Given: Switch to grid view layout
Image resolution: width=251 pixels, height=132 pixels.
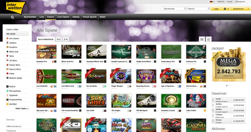Looking at the screenshot, I should click(x=202, y=39).
